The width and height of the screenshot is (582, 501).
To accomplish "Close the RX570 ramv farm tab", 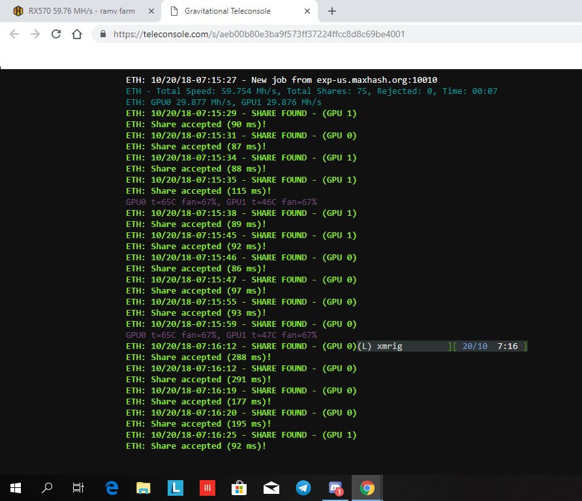I will tap(151, 11).
